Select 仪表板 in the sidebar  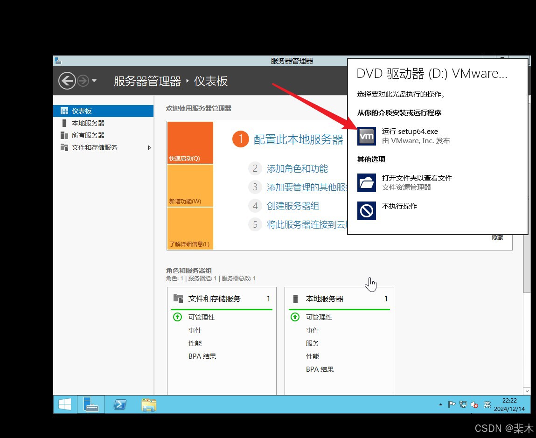103,111
